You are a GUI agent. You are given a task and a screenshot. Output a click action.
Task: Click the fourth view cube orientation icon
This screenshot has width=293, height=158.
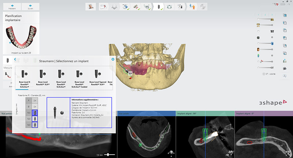click(285, 38)
